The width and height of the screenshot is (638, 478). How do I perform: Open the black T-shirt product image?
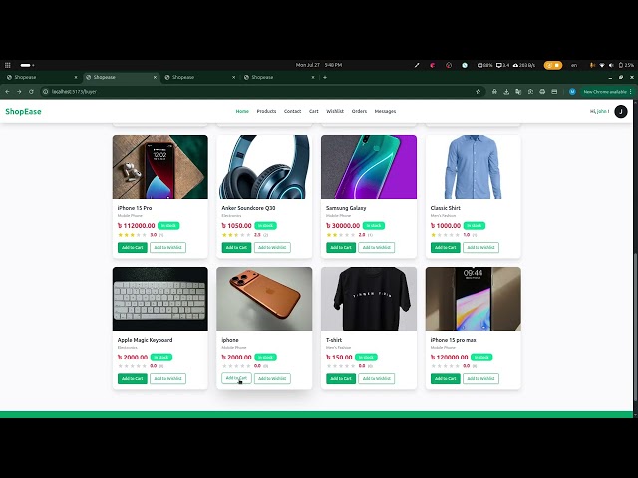click(x=369, y=299)
